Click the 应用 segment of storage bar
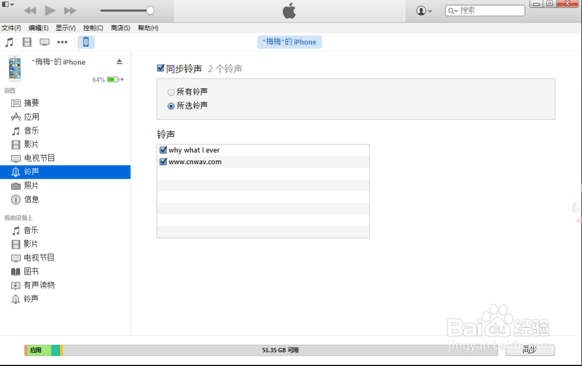 click(38, 350)
